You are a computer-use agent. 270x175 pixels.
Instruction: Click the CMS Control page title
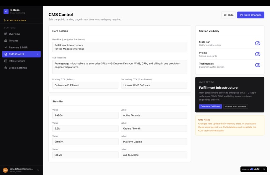pyautogui.click(x=61, y=15)
